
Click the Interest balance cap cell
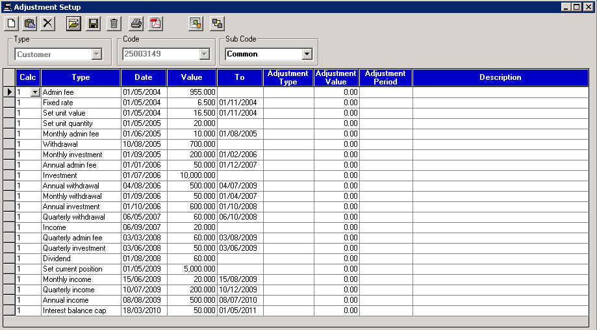pos(81,311)
